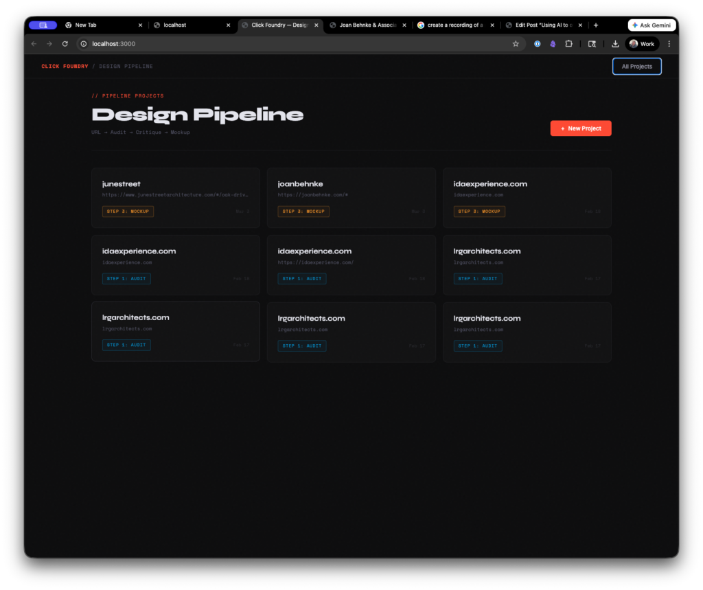Click the Ask Gemini button
This screenshot has height=590, width=703.
[652, 25]
